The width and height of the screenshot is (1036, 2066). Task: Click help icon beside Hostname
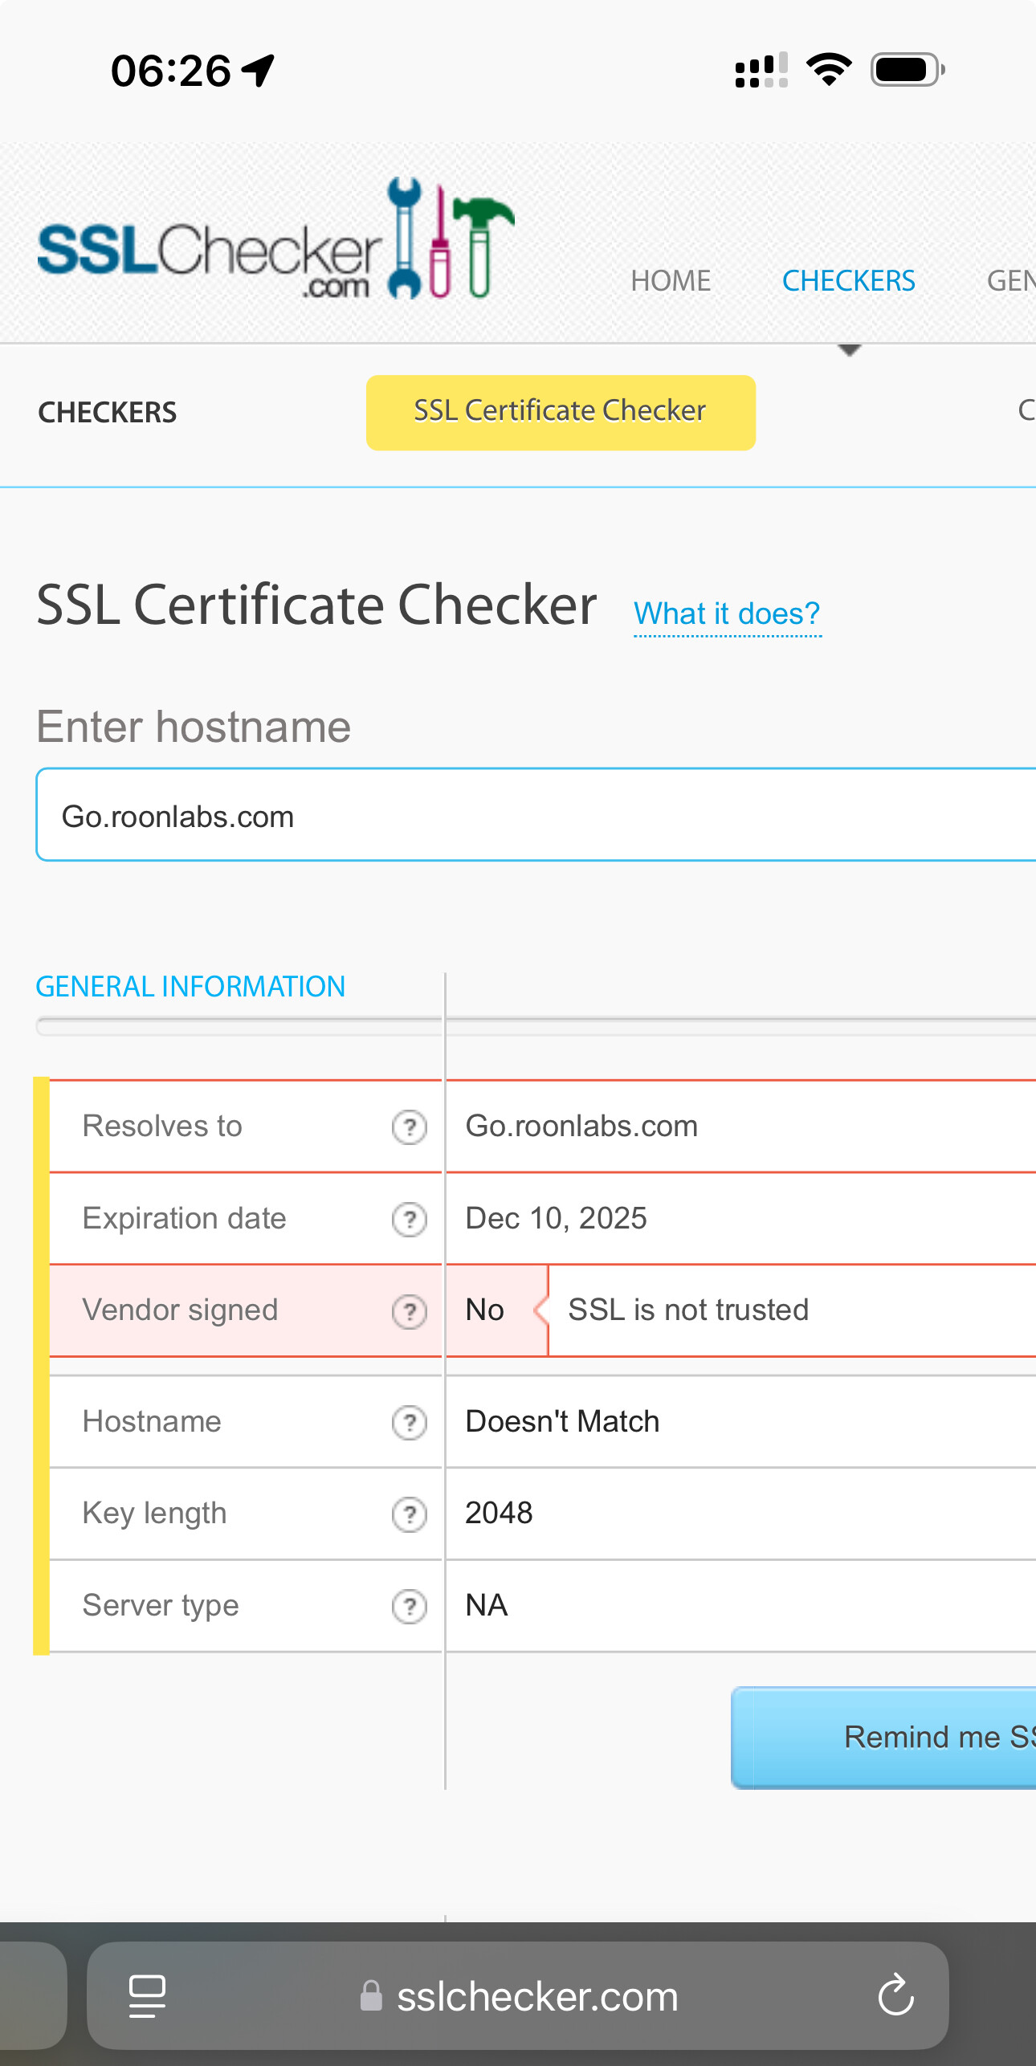[x=410, y=1423]
